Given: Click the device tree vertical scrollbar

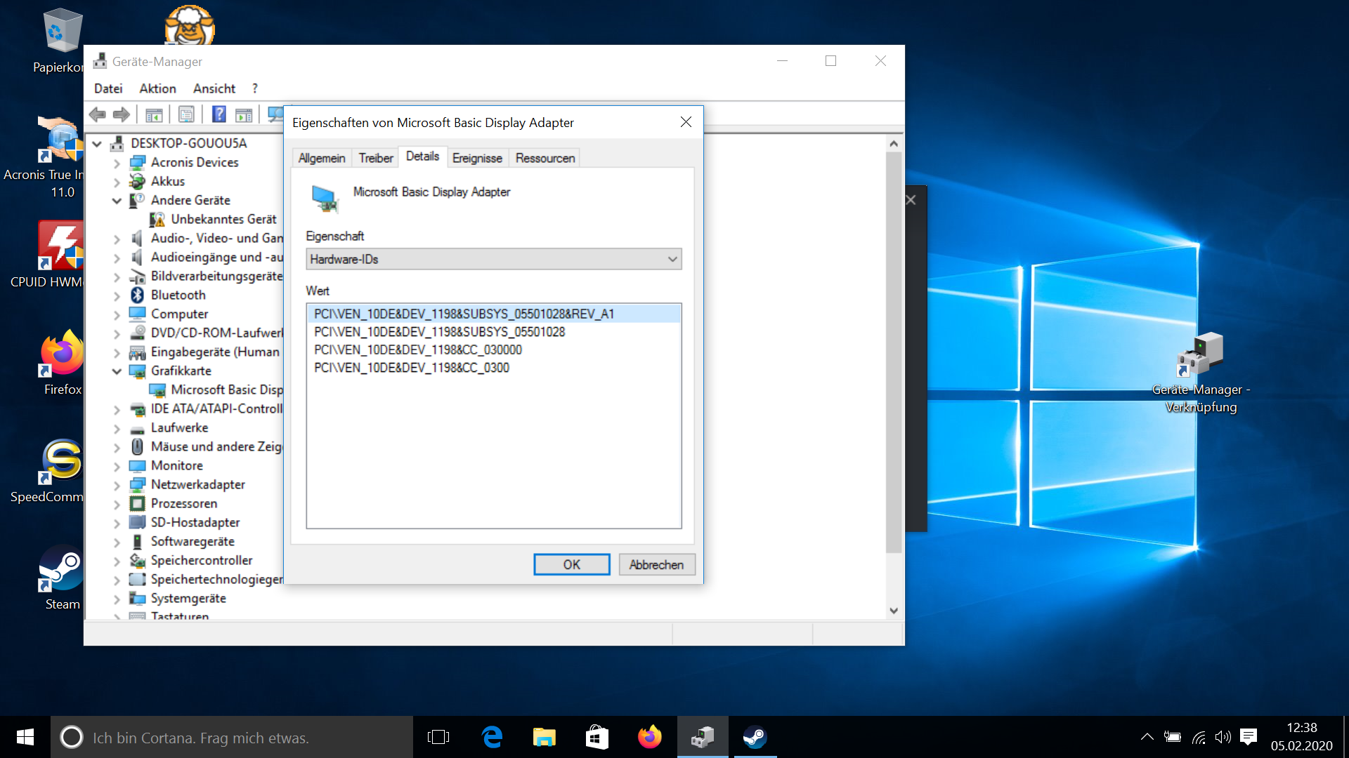Looking at the screenshot, I should pos(893,351).
